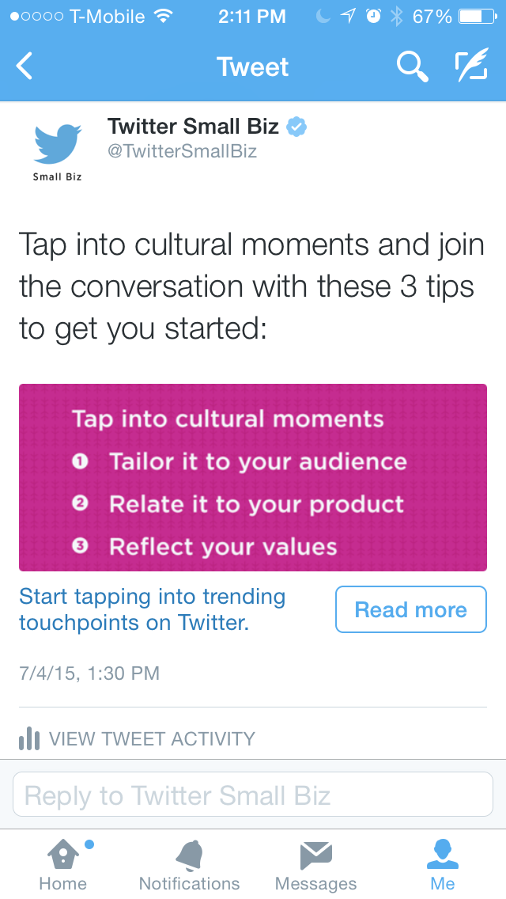Click the tweet activity bar chart icon
This screenshot has width=506, height=899.
tap(29, 738)
